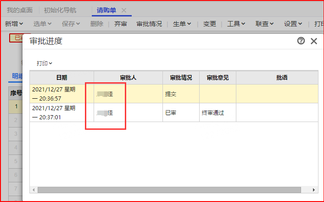Click the 已审 status cell
Viewport: 324px width, 202px height.
click(x=181, y=112)
